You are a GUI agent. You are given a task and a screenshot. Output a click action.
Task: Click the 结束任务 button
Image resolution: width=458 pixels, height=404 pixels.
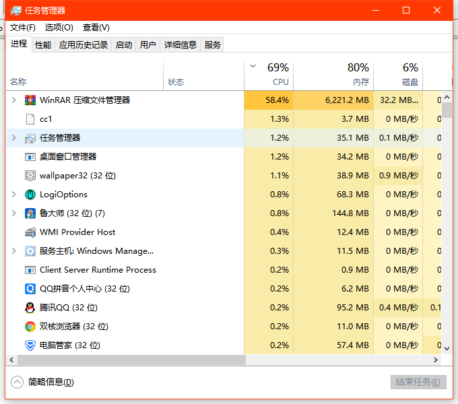[418, 382]
